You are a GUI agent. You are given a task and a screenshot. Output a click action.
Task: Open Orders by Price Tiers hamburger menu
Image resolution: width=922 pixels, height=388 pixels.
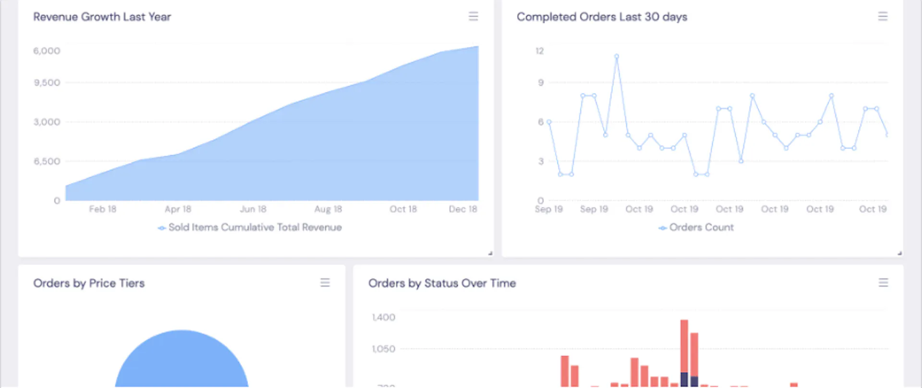pyautogui.click(x=325, y=282)
